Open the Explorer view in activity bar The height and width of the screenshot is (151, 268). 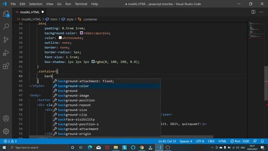[6, 14]
